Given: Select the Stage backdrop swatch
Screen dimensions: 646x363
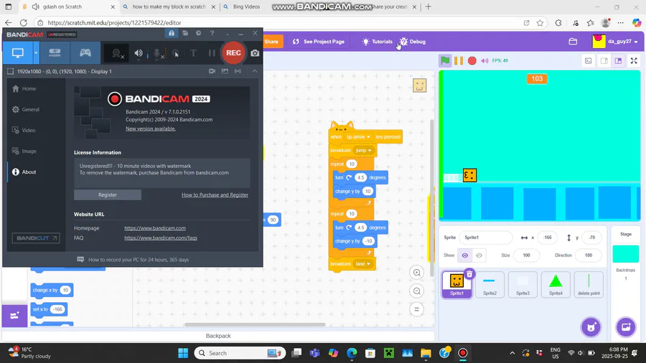Looking at the screenshot, I should pos(625,253).
